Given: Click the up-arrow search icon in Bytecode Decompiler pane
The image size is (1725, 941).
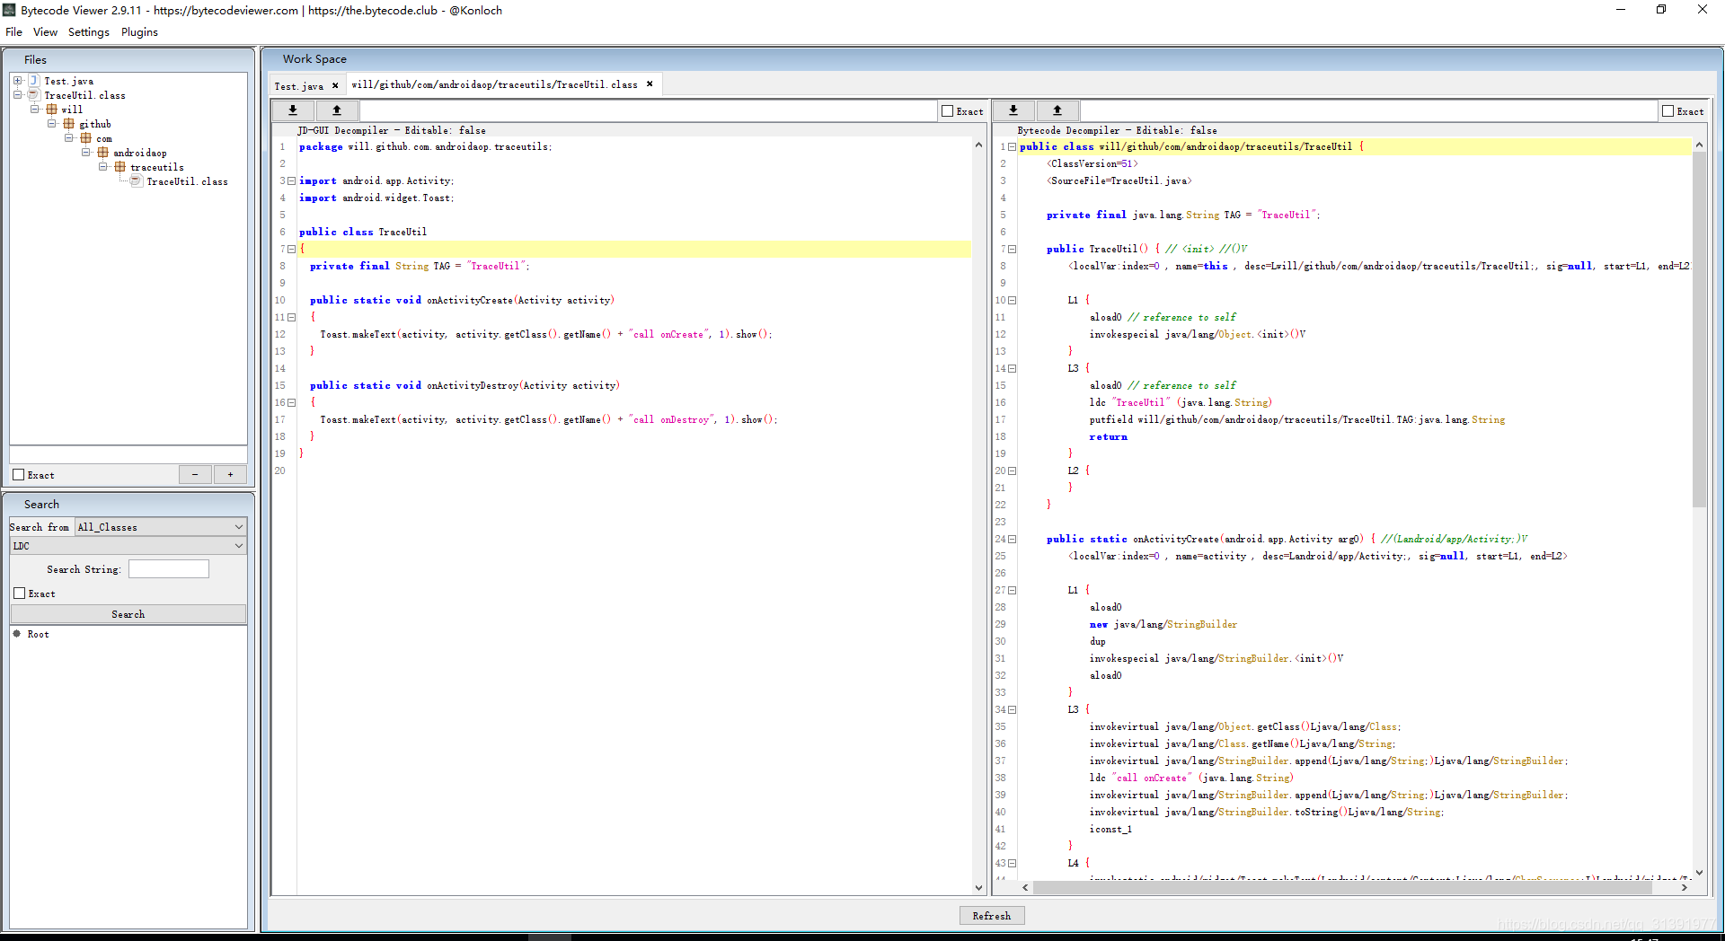Looking at the screenshot, I should (1057, 110).
